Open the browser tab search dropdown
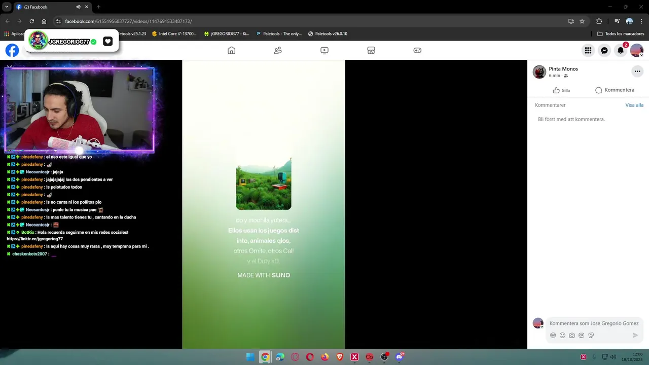The image size is (649, 365). point(7,7)
